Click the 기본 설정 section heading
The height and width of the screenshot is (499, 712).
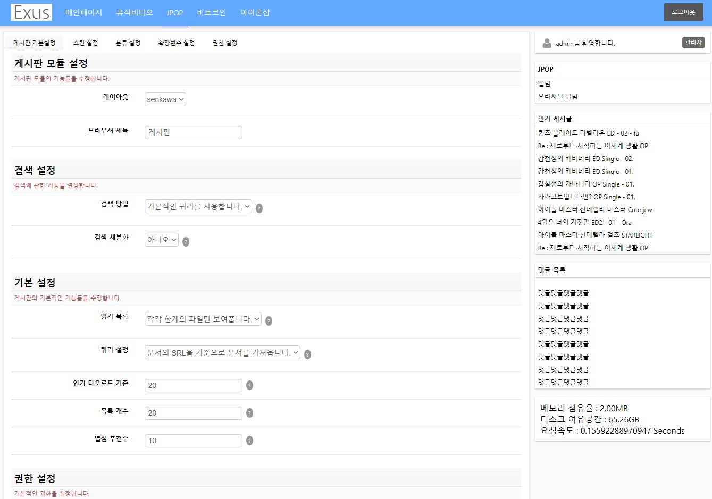point(35,283)
